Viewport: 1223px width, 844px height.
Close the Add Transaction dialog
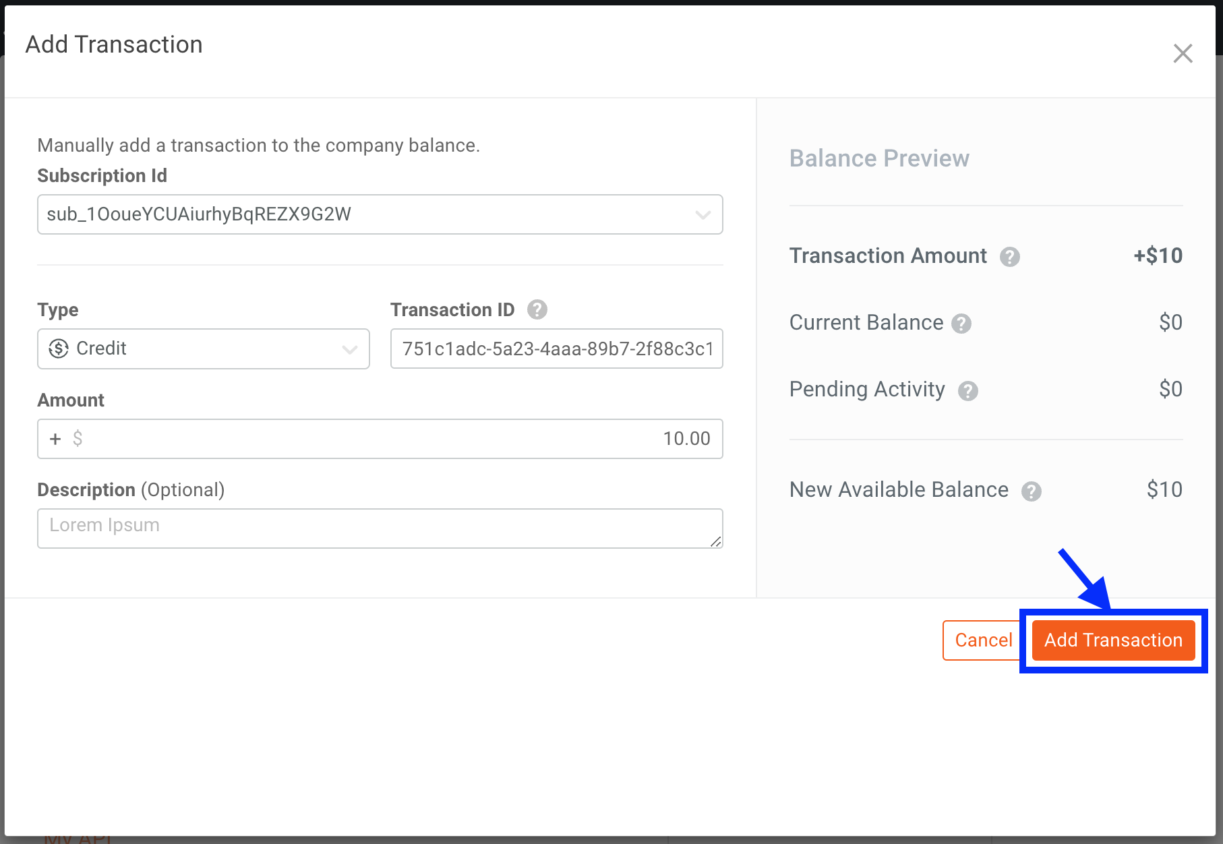coord(1183,53)
